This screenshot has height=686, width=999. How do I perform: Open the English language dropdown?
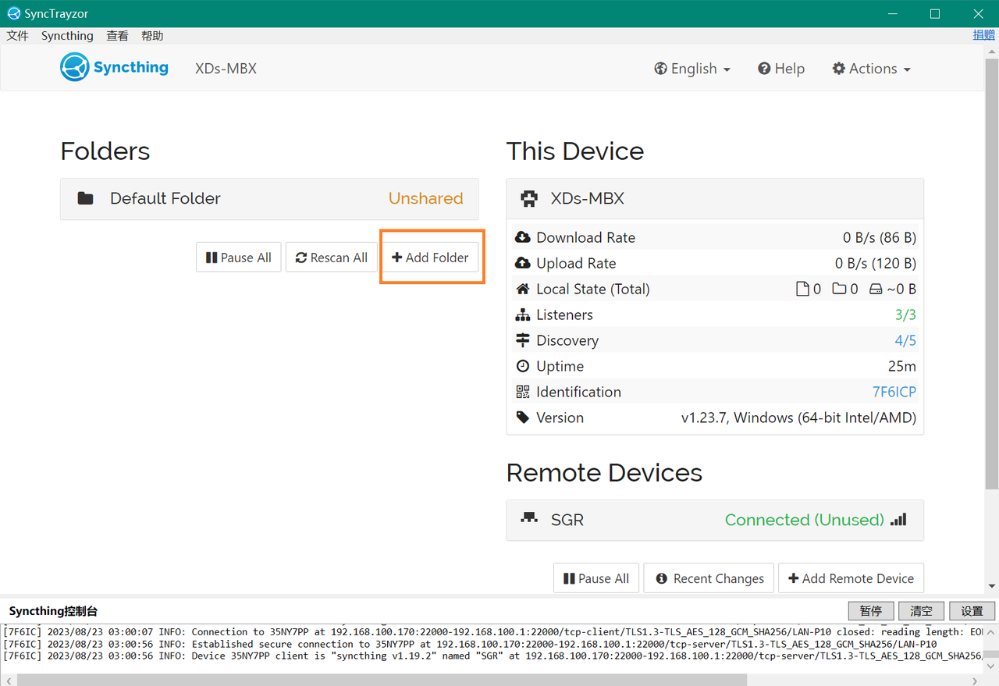[x=692, y=69]
